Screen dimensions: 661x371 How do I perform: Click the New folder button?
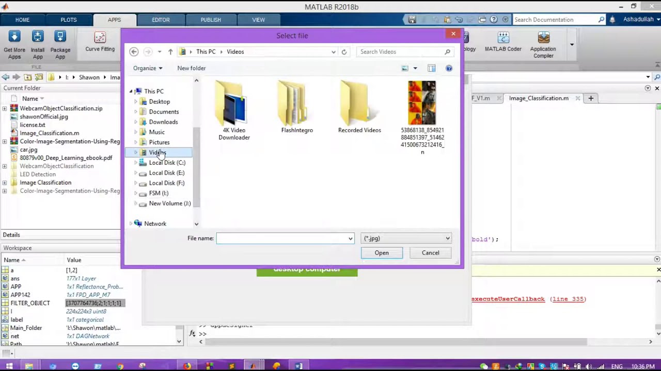[192, 68]
